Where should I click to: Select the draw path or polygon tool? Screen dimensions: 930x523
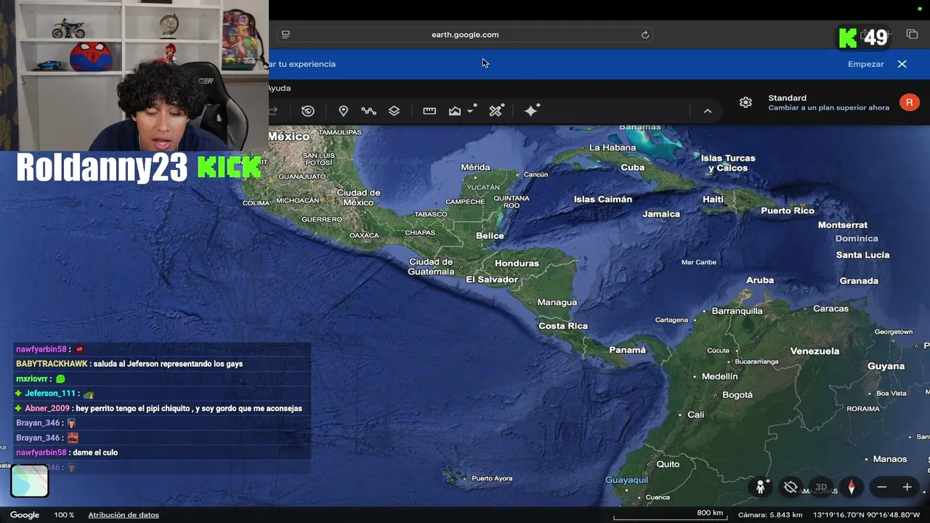tap(368, 111)
